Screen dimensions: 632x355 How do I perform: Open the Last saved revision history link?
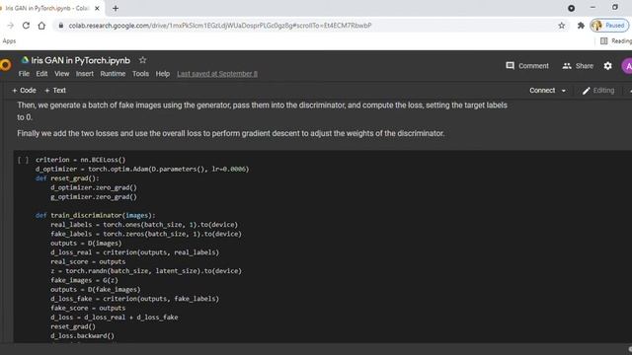(217, 74)
